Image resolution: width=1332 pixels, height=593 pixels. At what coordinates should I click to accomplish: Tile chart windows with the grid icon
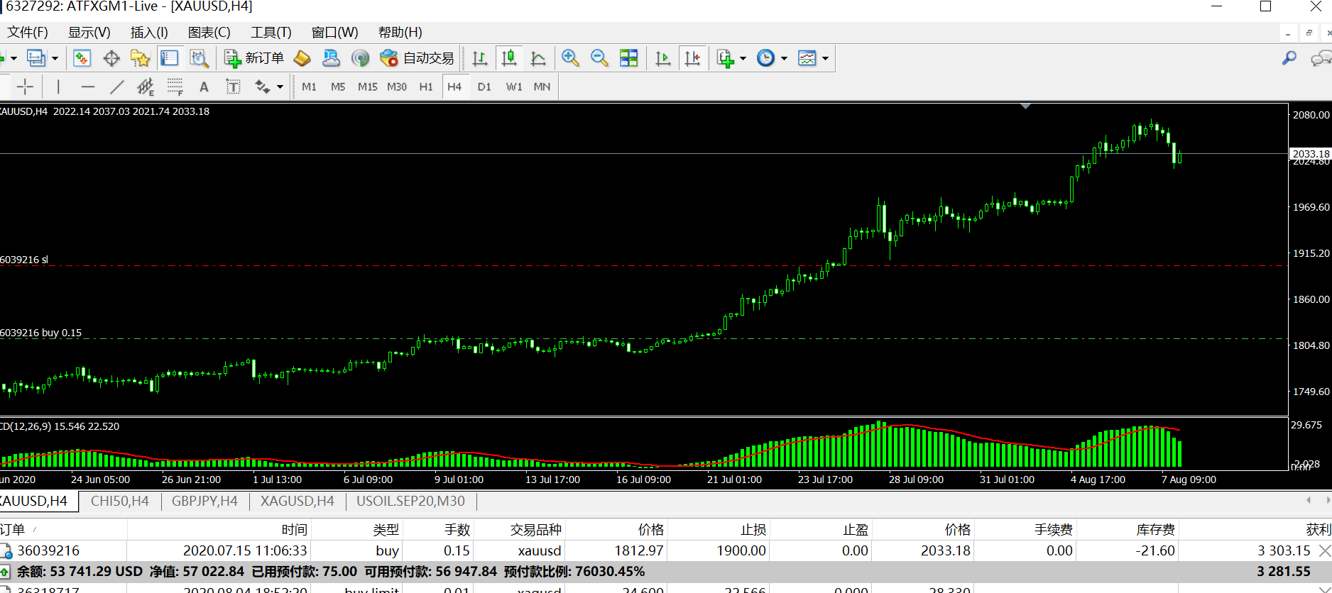628,58
